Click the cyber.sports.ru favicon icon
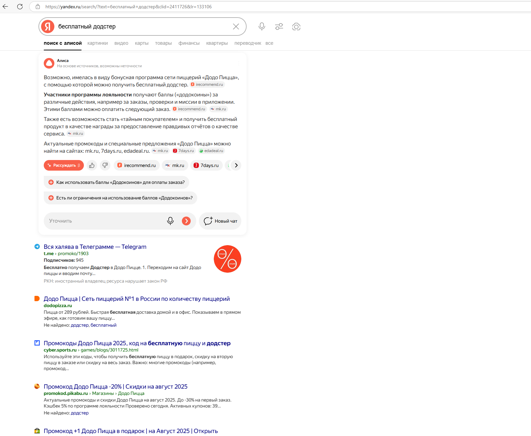The height and width of the screenshot is (436, 531). pos(37,343)
